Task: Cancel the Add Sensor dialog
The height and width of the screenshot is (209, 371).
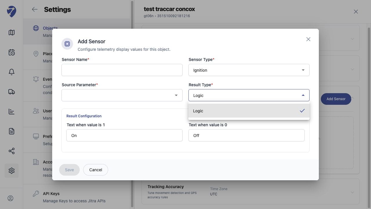Action: [x=96, y=170]
